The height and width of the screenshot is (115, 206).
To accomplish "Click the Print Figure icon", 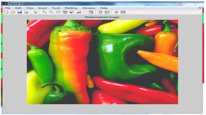I will (x=26, y=12).
